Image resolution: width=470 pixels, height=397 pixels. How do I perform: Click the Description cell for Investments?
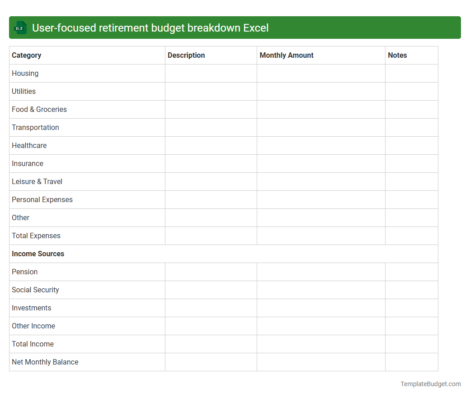point(211,308)
